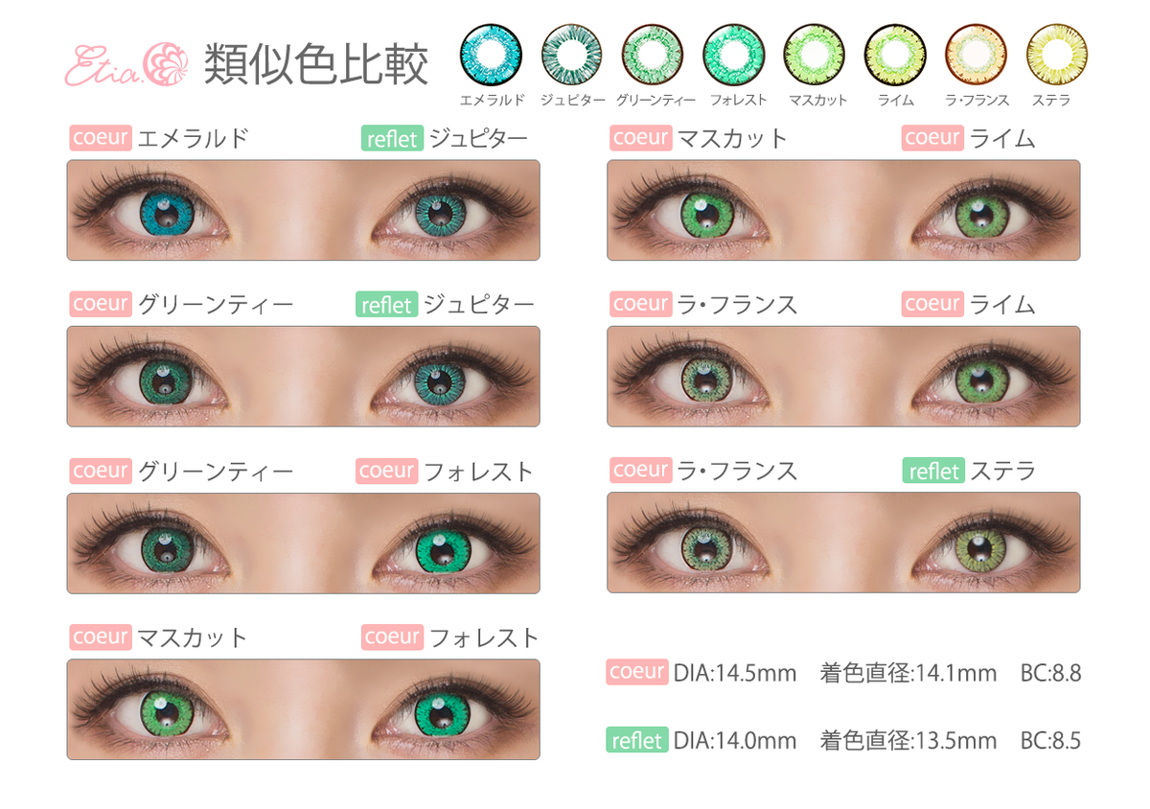Open the マスカット vs フォレスト eye comparison image

[303, 709]
